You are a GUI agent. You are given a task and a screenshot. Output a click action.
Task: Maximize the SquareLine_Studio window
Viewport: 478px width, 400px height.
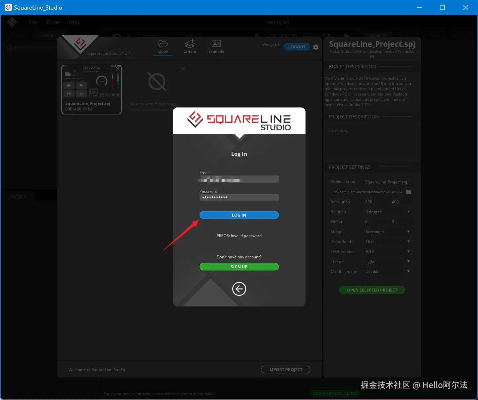(442, 7)
